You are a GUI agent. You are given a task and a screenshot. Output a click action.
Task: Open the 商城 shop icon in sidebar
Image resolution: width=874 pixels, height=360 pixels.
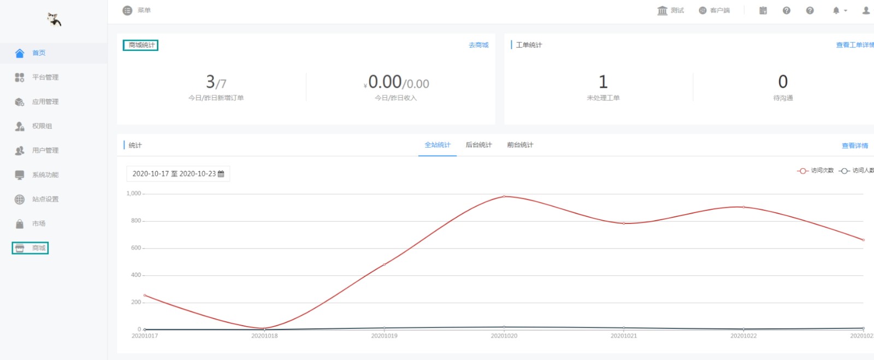click(20, 248)
